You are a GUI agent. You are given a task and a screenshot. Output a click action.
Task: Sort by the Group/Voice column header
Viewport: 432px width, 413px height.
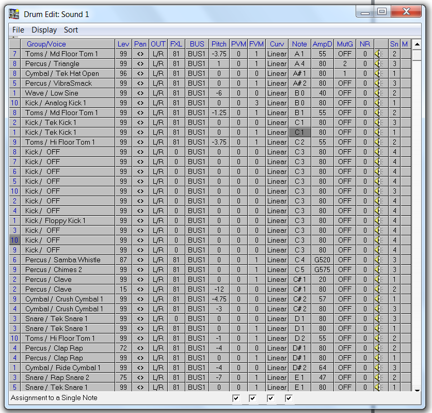pos(68,44)
